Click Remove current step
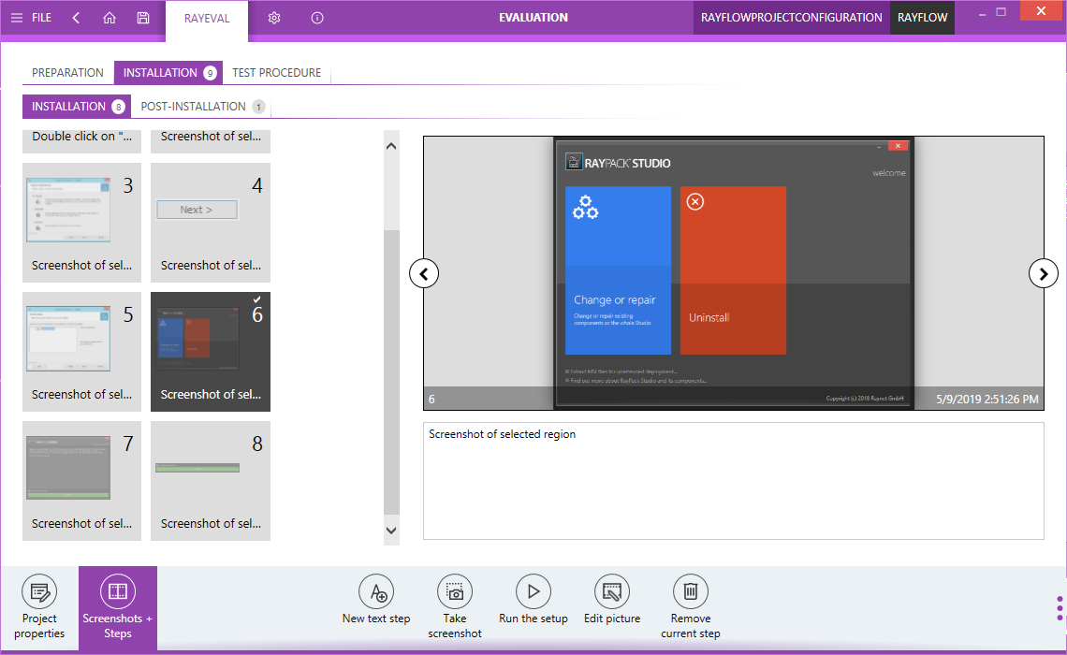 [691, 606]
